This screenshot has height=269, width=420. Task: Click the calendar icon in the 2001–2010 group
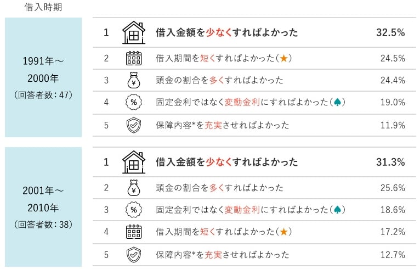(133, 232)
